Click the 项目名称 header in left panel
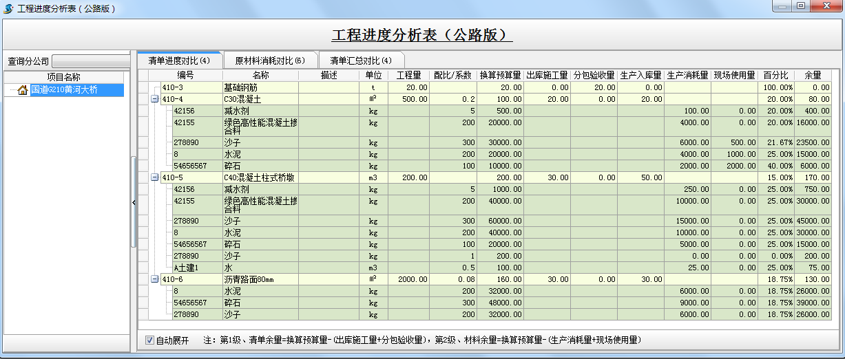This screenshot has width=845, height=359. click(x=63, y=77)
